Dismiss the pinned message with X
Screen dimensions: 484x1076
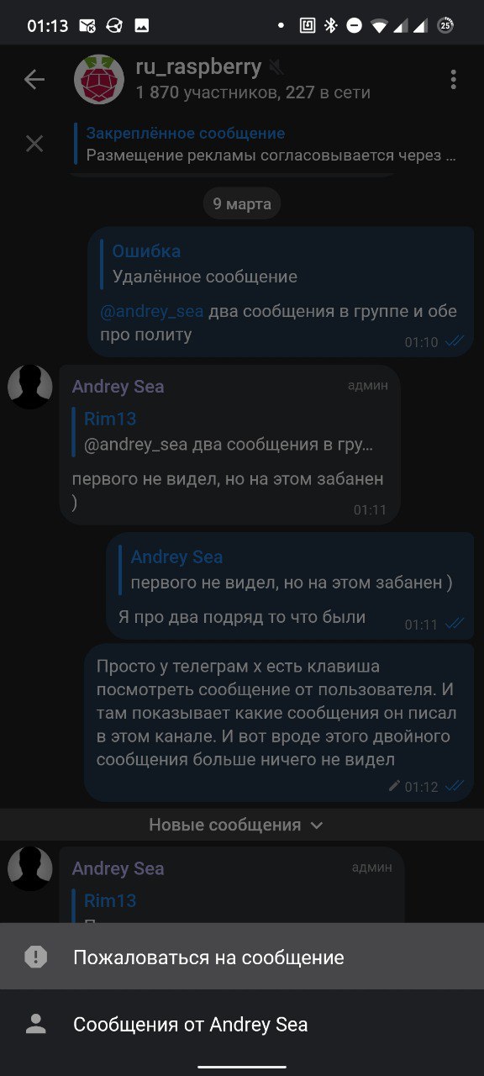pyautogui.click(x=34, y=144)
